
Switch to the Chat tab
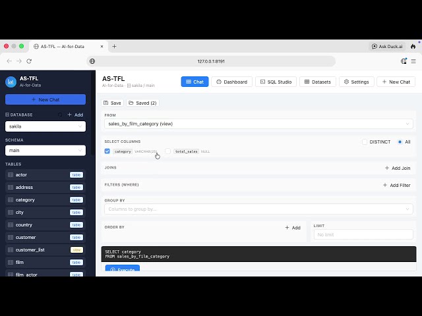point(195,82)
